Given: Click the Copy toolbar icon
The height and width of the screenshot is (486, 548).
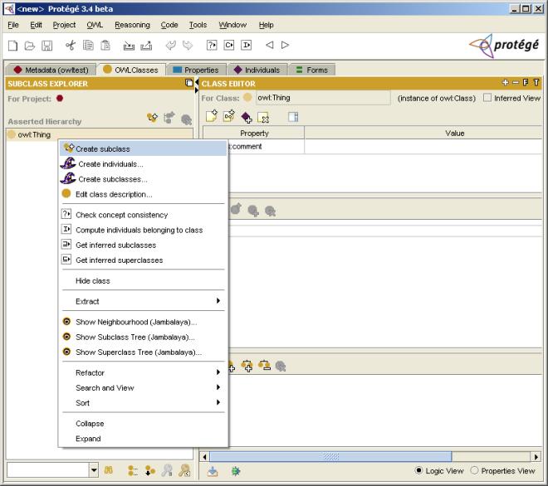Looking at the screenshot, I should tap(88, 46).
